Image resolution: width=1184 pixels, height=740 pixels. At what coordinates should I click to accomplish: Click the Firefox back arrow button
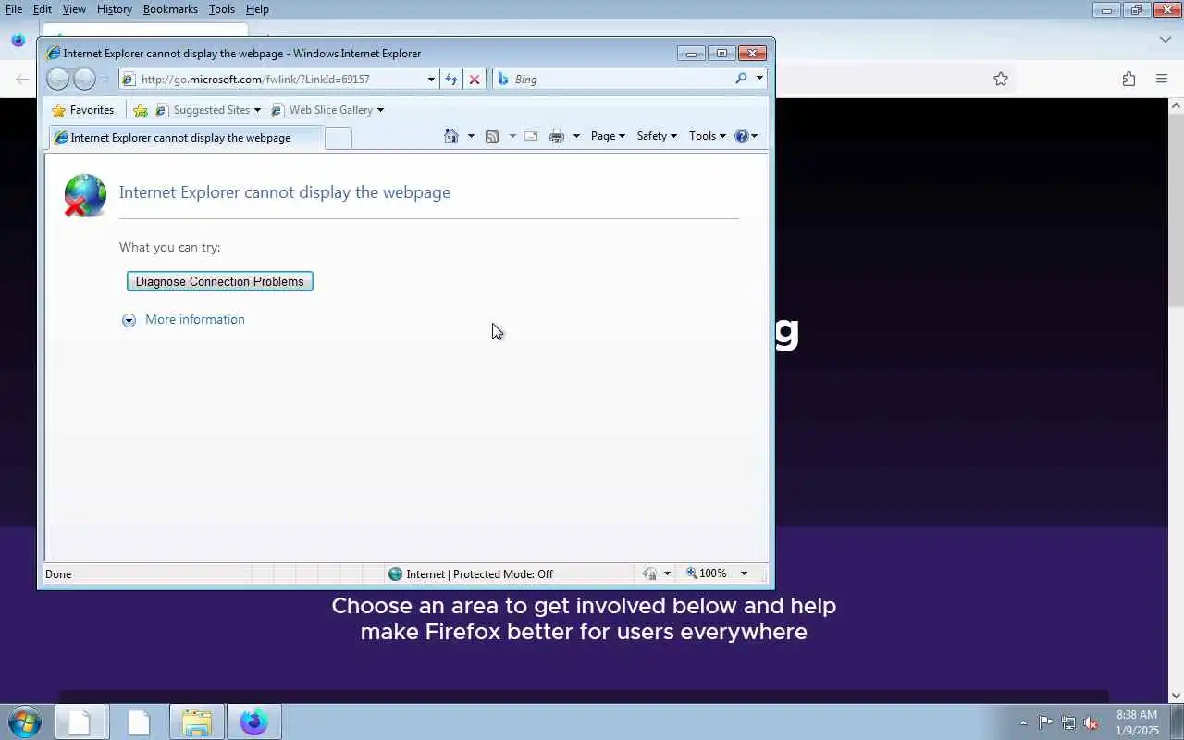(22, 80)
